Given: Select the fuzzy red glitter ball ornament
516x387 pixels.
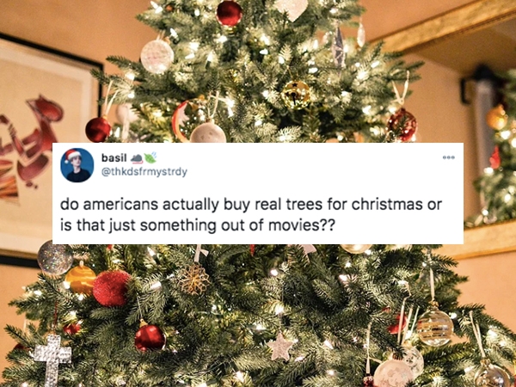Looking at the screenshot, I should 112,288.
